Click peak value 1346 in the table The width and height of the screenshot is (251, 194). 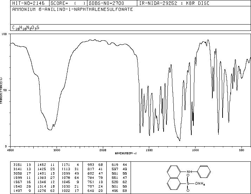42,182
